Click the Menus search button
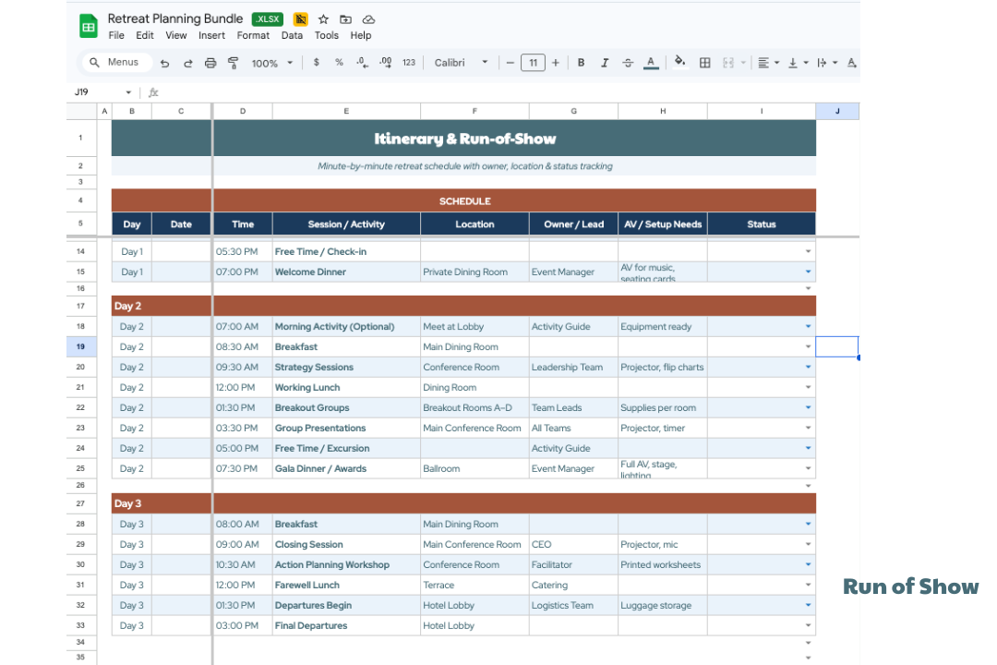997x665 pixels. (116, 62)
